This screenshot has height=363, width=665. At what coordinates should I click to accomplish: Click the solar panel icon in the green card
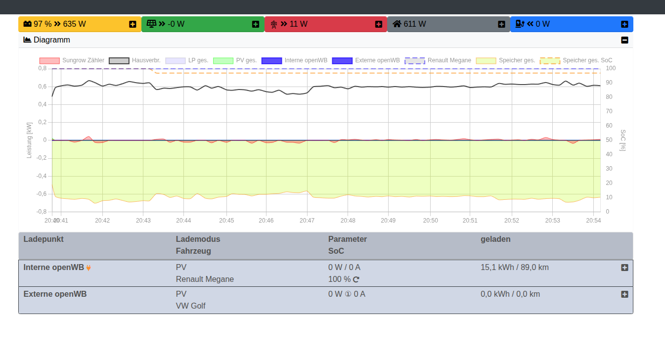[x=151, y=24]
